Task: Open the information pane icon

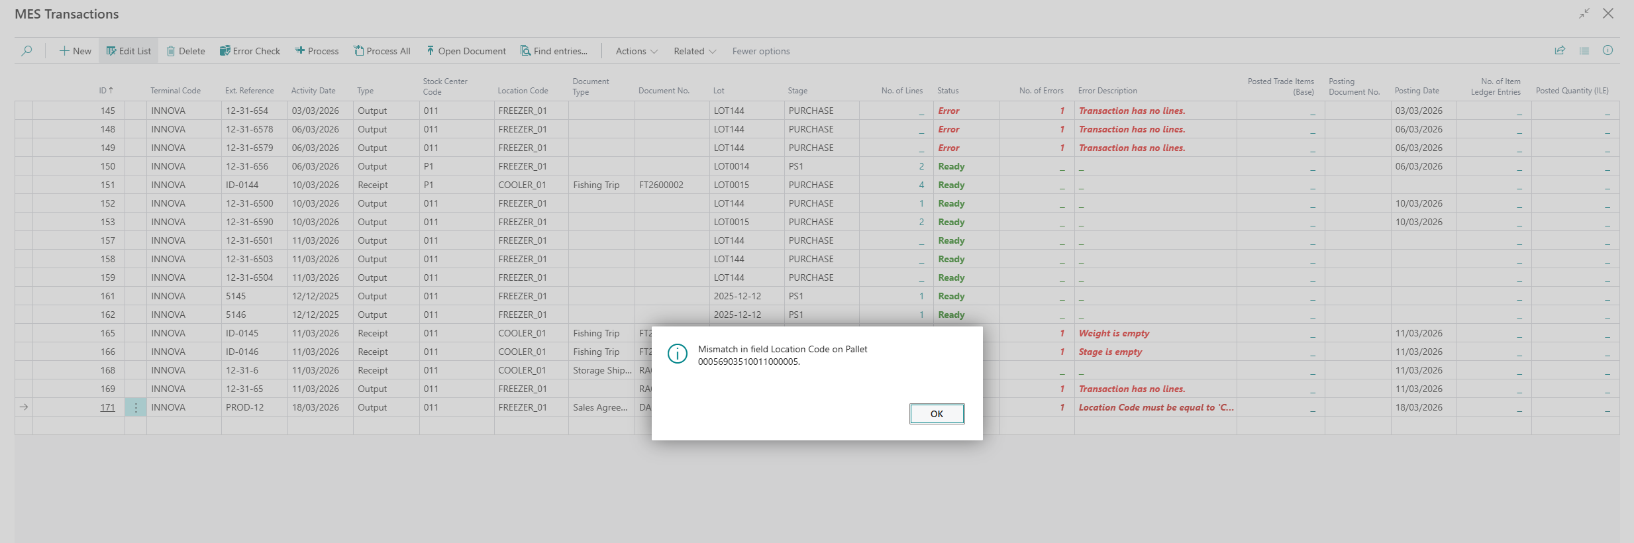Action: pyautogui.click(x=1608, y=50)
